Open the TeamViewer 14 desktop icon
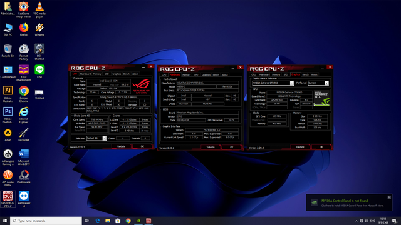Viewport: 401px width, 225px height. pyautogui.click(x=24, y=199)
